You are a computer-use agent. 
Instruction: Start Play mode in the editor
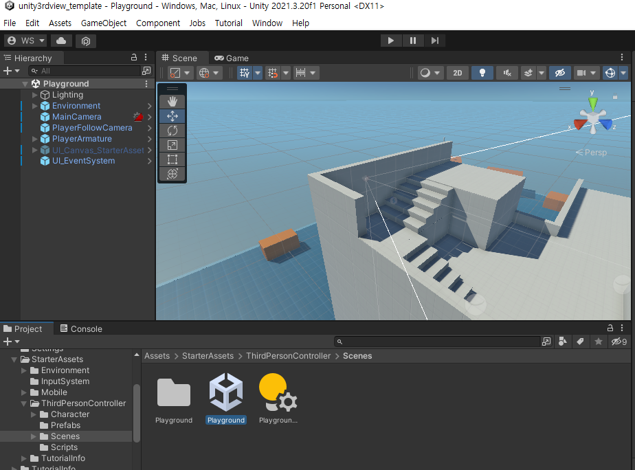pyautogui.click(x=391, y=41)
